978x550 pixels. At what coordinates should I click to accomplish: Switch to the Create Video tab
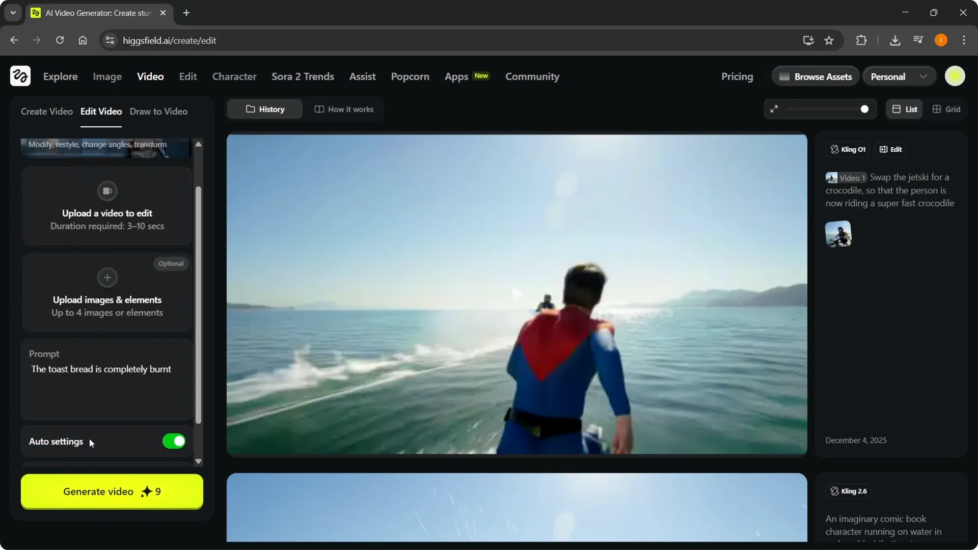tap(46, 111)
